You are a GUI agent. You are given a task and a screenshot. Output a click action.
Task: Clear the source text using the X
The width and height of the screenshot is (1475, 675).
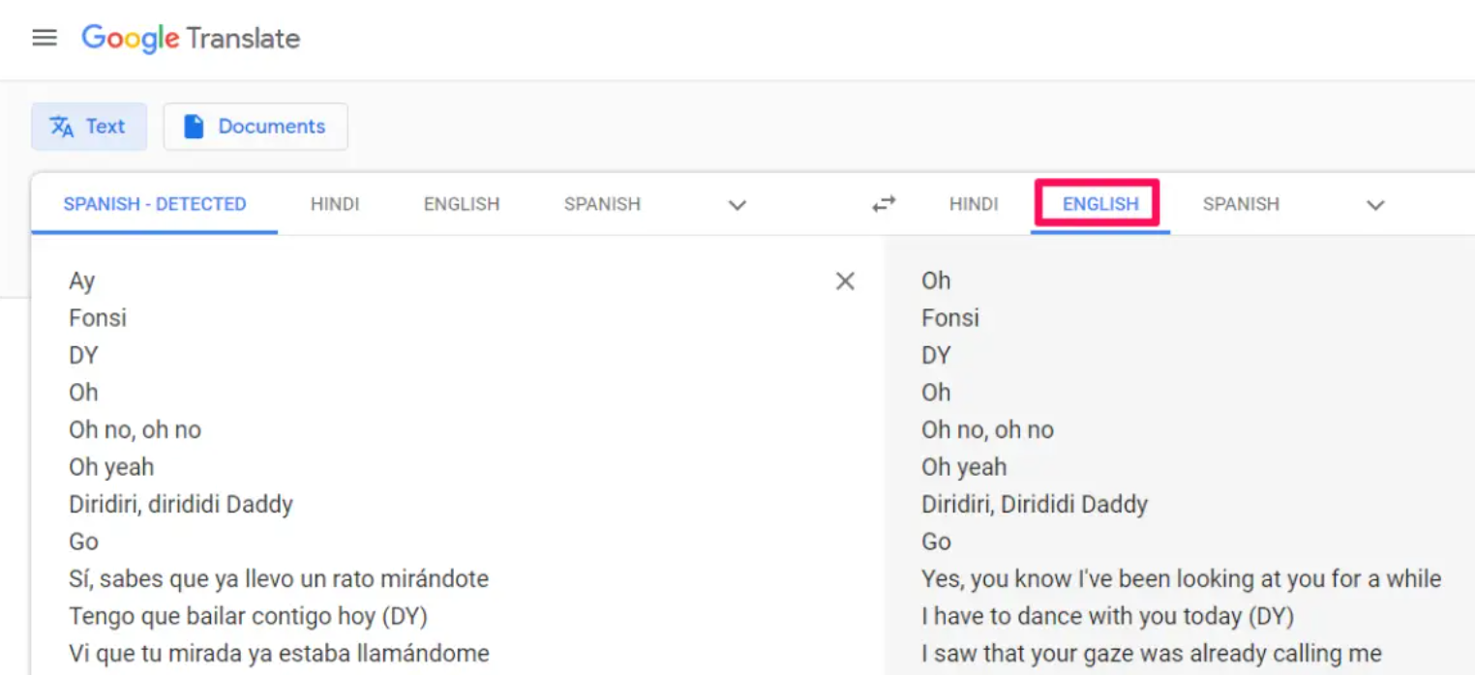[844, 280]
